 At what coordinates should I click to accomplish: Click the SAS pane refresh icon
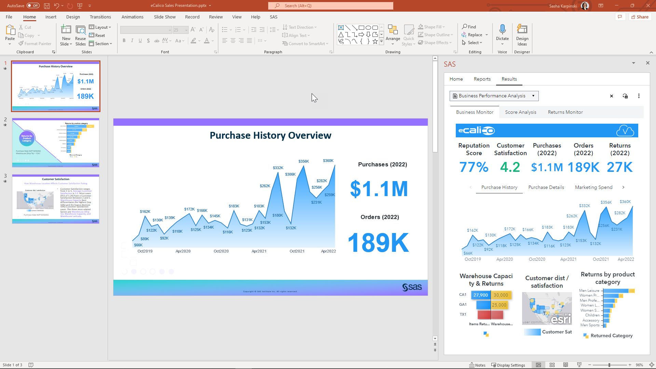tap(625, 96)
